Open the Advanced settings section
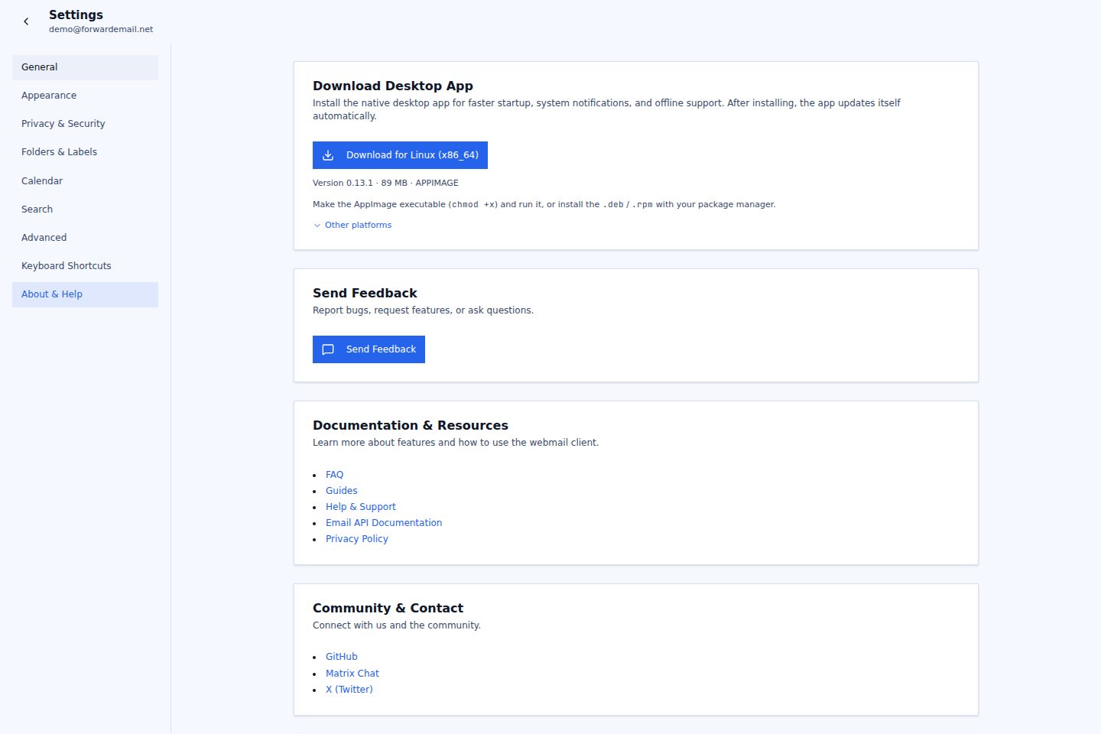Image resolution: width=1101 pixels, height=734 pixels. (x=85, y=238)
